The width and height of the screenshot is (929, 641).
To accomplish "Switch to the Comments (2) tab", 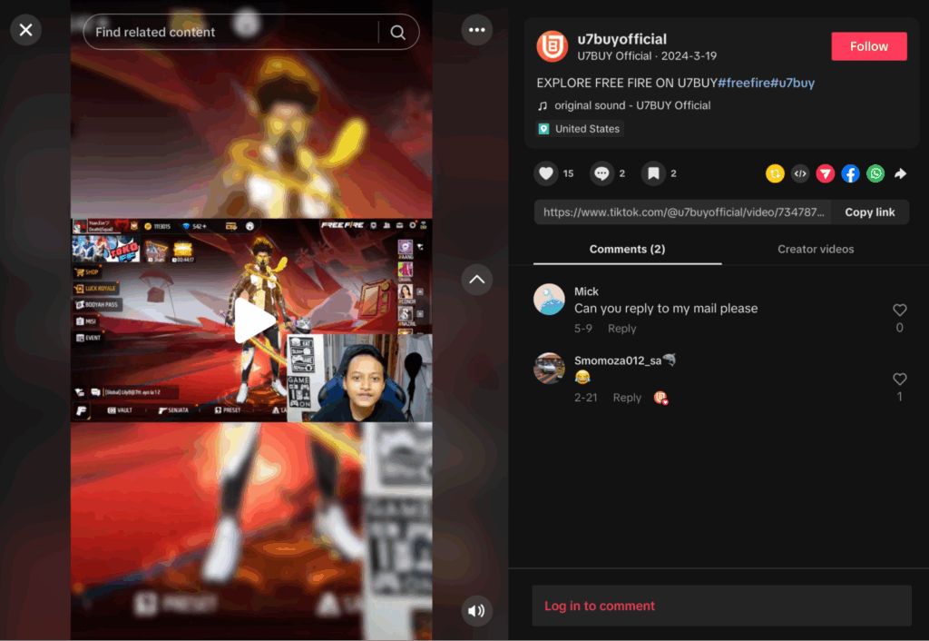I will pyautogui.click(x=627, y=250).
